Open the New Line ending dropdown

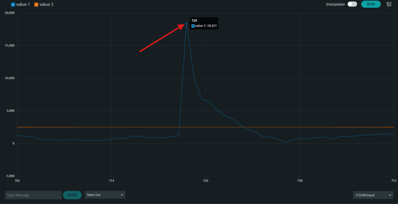(x=105, y=195)
